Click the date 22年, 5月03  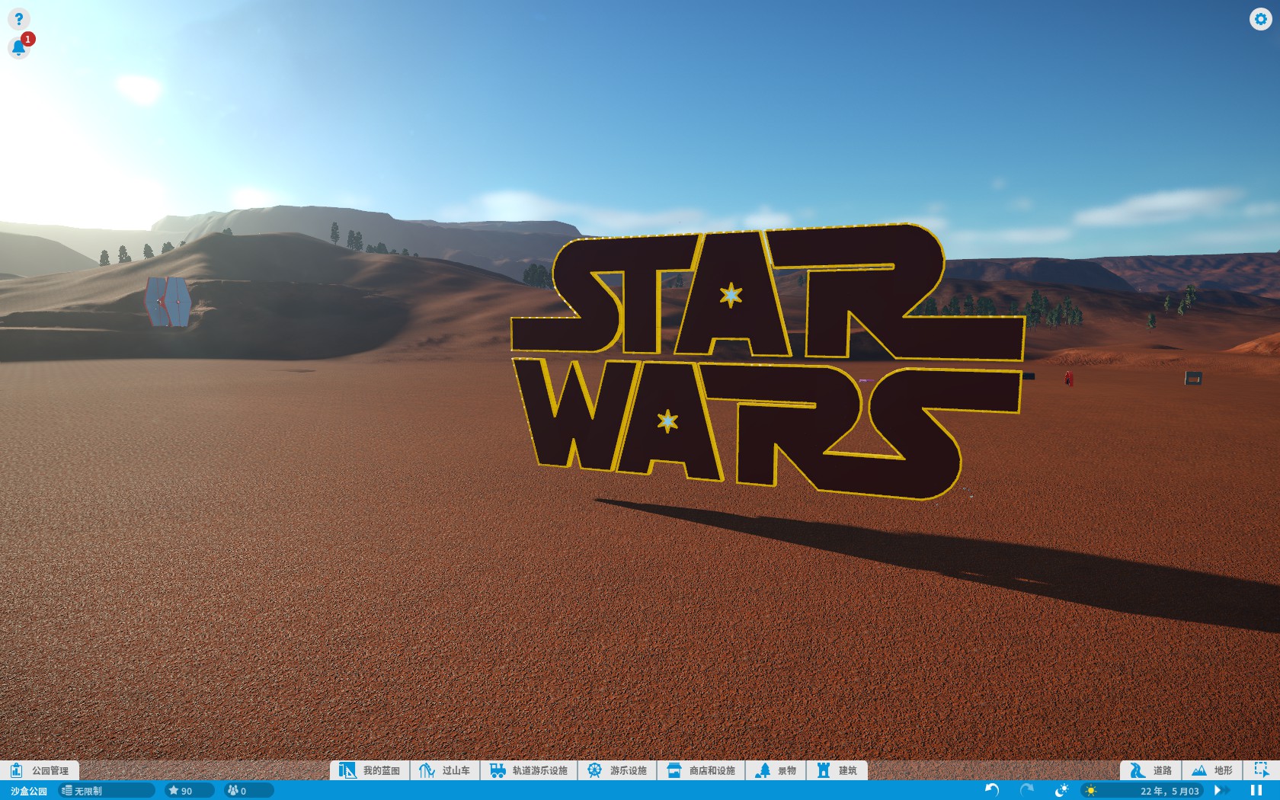click(x=1170, y=791)
